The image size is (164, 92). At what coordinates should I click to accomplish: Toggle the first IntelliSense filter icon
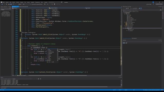48,62
